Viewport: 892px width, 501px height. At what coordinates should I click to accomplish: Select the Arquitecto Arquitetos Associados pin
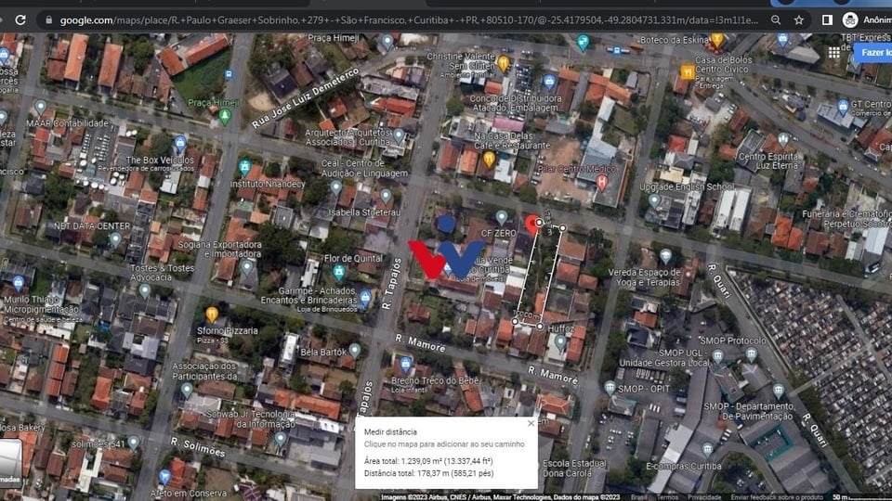tap(399, 136)
